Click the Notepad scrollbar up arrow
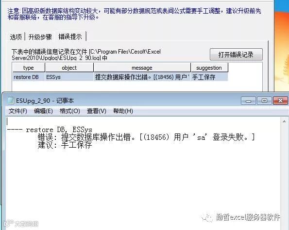Image resolution: width=289 pixels, height=230 pixels. click(284, 121)
